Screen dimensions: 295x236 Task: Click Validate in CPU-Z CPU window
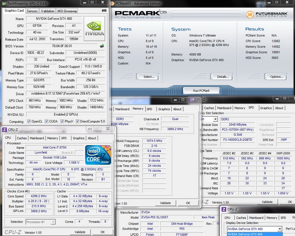80,232
